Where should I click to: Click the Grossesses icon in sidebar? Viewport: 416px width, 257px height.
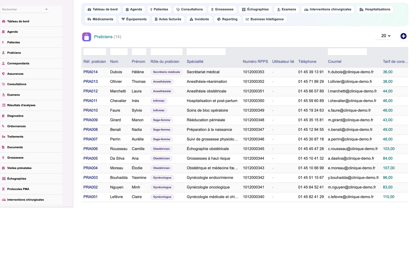click(x=3, y=158)
